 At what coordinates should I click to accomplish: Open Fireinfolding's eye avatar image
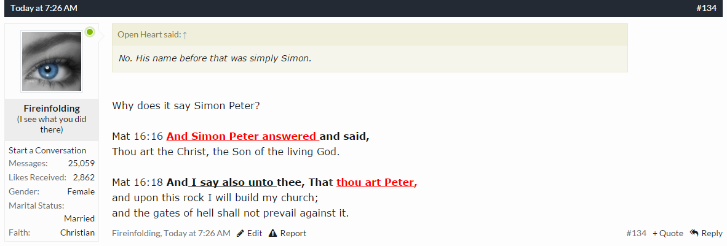click(x=51, y=61)
